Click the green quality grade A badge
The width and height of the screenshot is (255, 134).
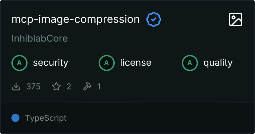pyautogui.click(x=190, y=63)
